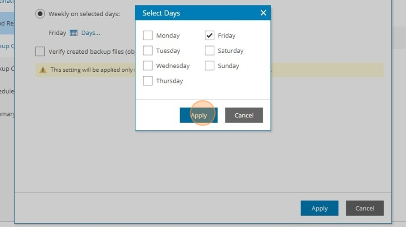Select Weekly on selected days radio button

(x=40, y=14)
